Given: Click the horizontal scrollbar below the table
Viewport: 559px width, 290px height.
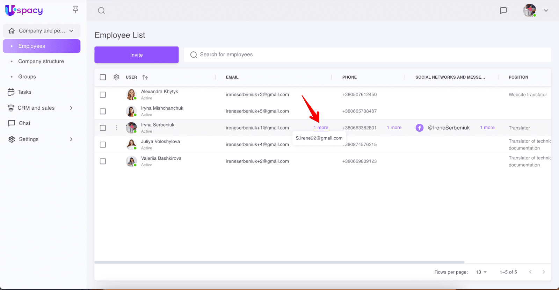Looking at the screenshot, I should (279, 262).
